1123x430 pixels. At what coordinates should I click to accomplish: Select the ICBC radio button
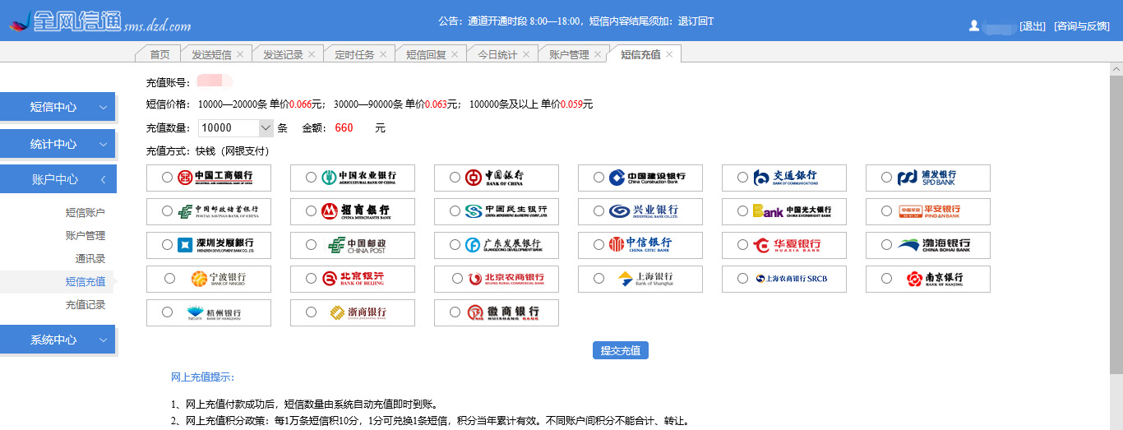pos(168,177)
